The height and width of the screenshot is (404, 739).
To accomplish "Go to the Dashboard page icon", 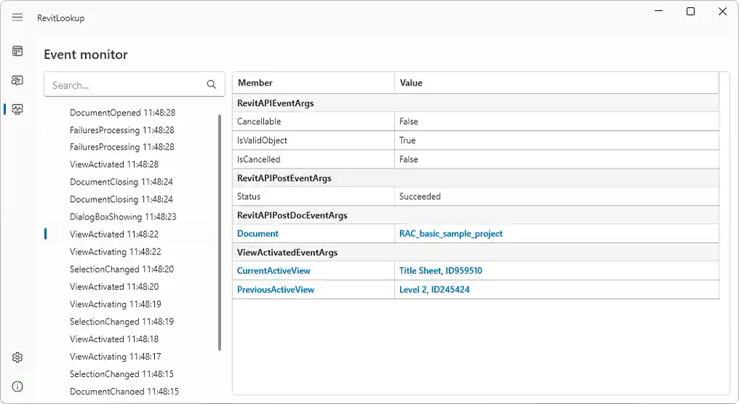I will point(17,51).
